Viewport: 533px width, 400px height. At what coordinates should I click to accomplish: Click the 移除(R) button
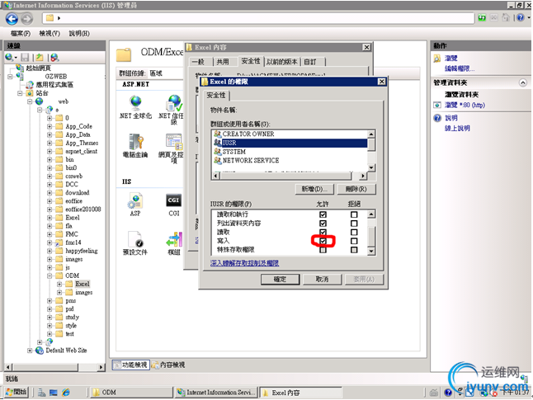click(x=356, y=189)
